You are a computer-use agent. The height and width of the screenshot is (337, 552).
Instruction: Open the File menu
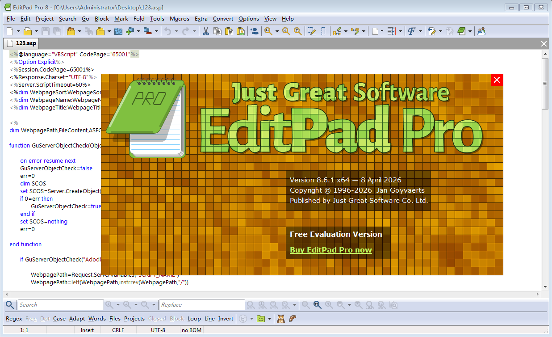(x=11, y=19)
